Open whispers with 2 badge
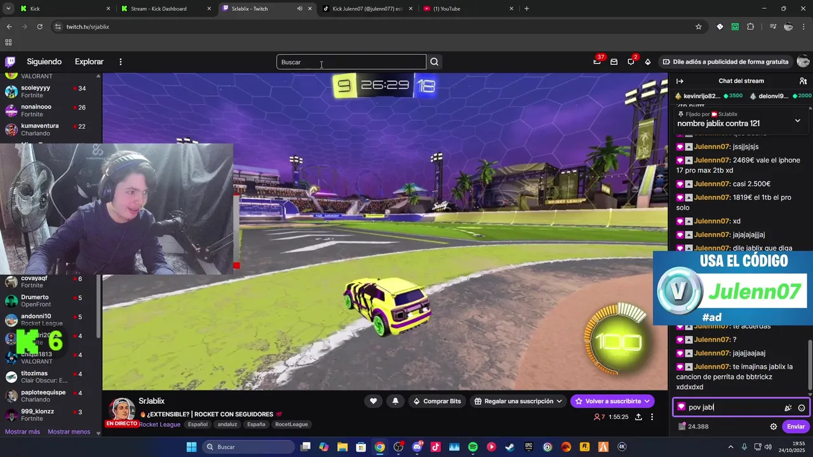The width and height of the screenshot is (813, 457). point(631,62)
